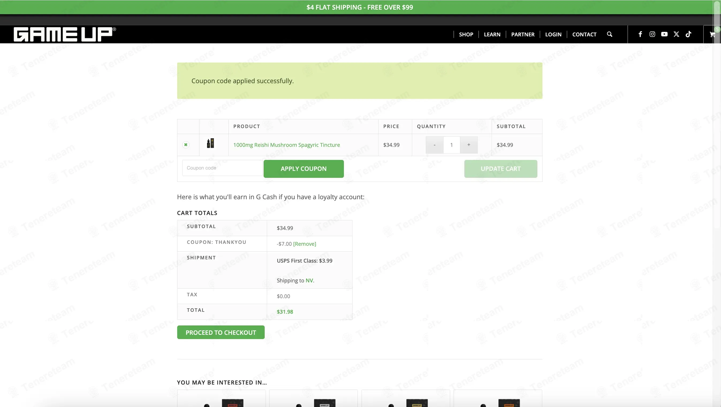Click the Coupon code input field
This screenshot has height=407, width=721.
(222, 168)
